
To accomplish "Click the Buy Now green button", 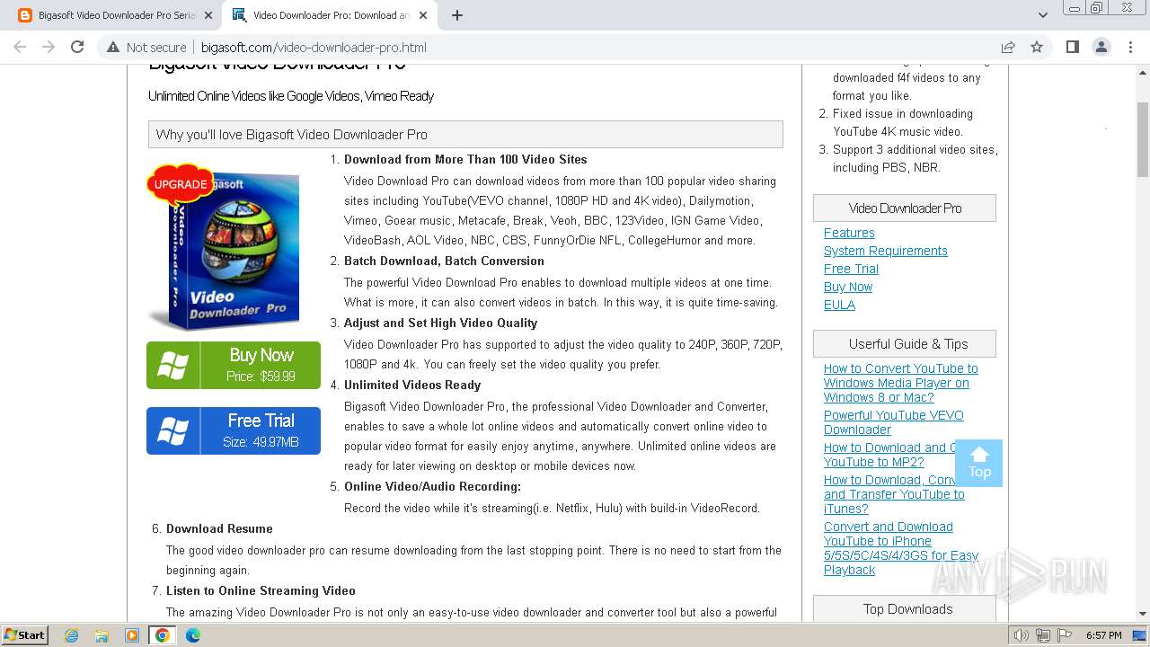I will click(234, 365).
